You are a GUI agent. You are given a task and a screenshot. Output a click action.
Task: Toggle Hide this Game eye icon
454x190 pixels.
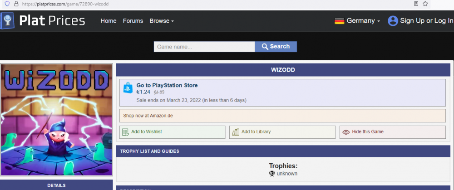346,132
